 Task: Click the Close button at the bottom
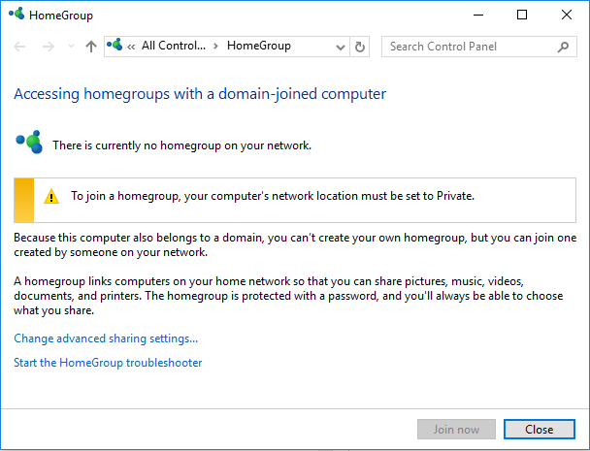[x=540, y=430]
